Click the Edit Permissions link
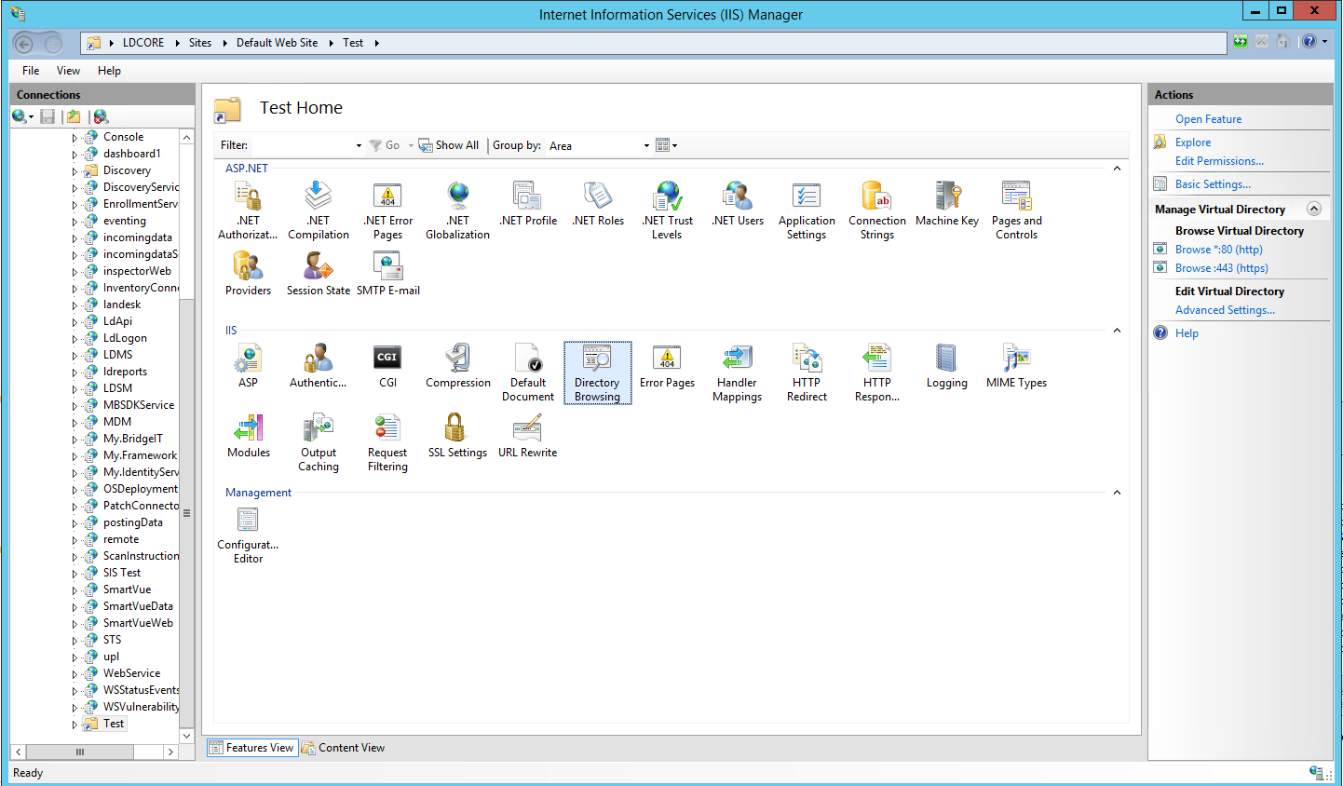The height and width of the screenshot is (786, 1343). tap(1219, 161)
